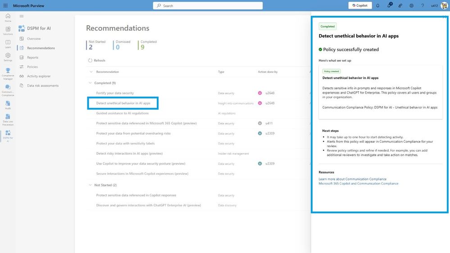The image size is (450, 253).
Task: Click Completed count 9
Action: point(142,47)
